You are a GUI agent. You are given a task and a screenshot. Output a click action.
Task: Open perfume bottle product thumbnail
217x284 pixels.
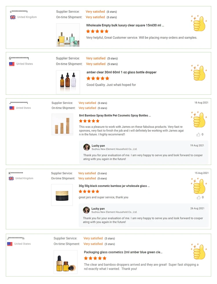point(68,35)
